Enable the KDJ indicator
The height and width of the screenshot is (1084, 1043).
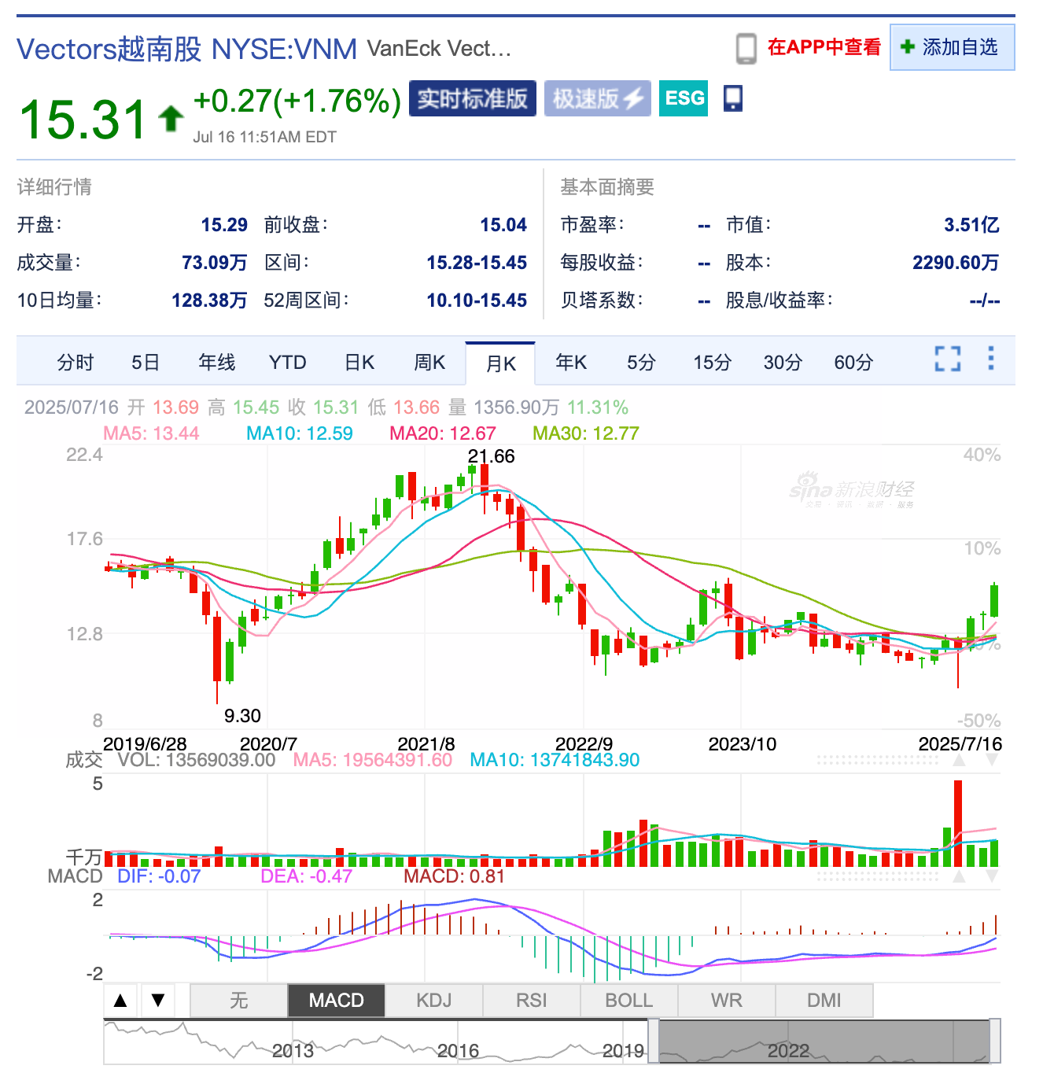tap(434, 1000)
